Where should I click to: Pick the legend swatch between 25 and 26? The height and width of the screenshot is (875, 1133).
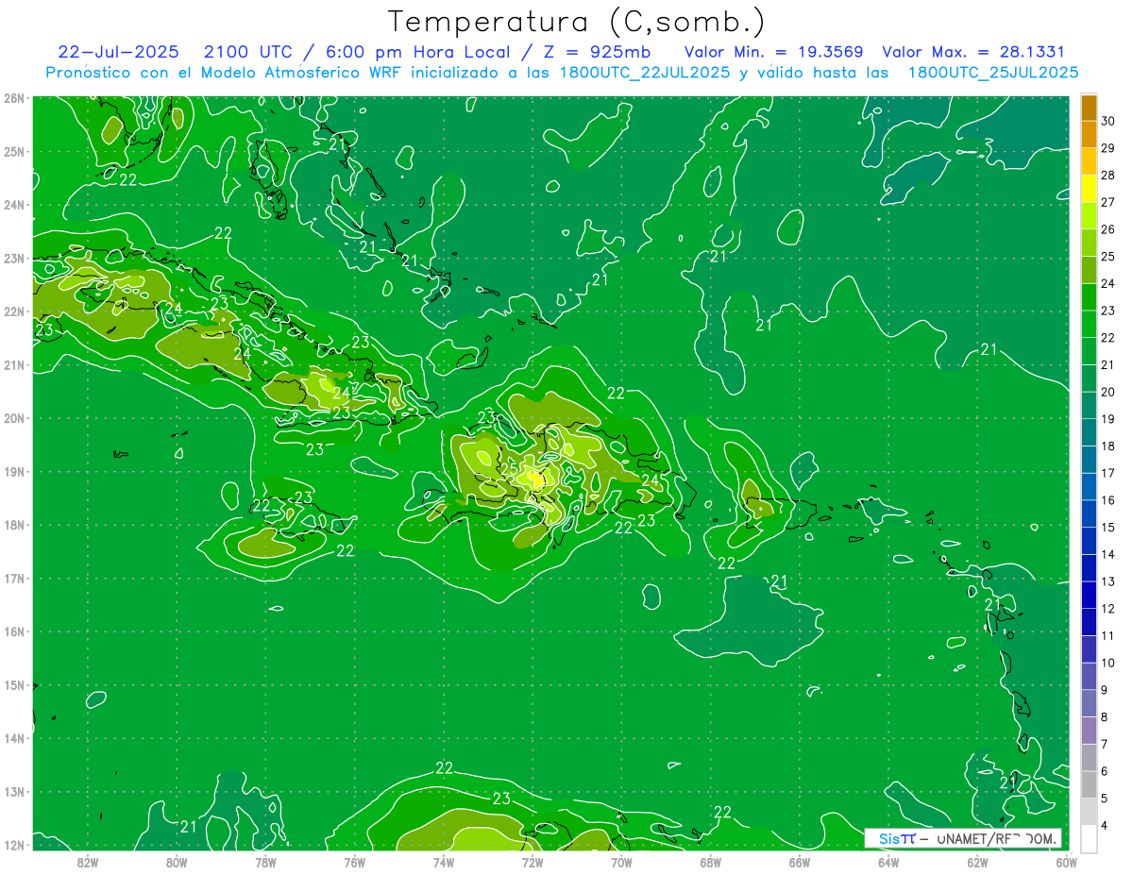pyautogui.click(x=1089, y=244)
